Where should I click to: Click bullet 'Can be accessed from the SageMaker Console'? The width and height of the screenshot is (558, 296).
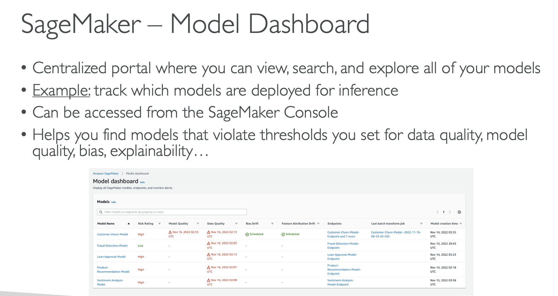point(185,113)
